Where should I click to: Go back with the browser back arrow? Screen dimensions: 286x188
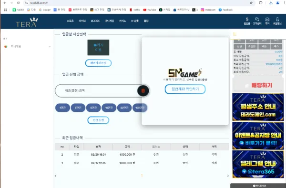[x=5, y=3]
